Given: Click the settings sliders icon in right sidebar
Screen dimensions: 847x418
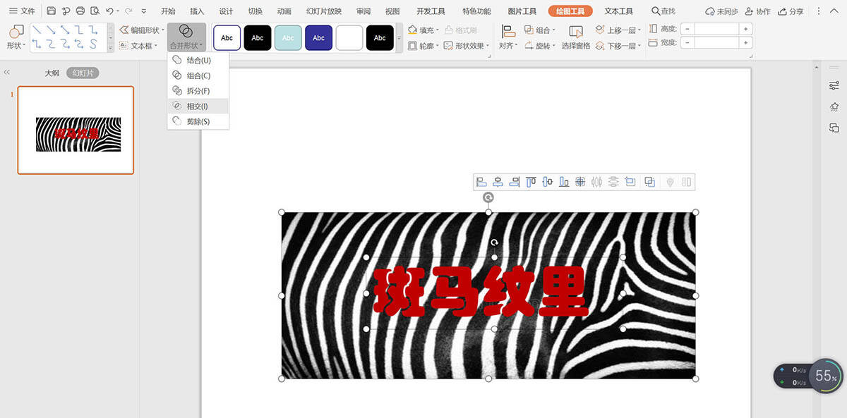Looking at the screenshot, I should [x=834, y=86].
